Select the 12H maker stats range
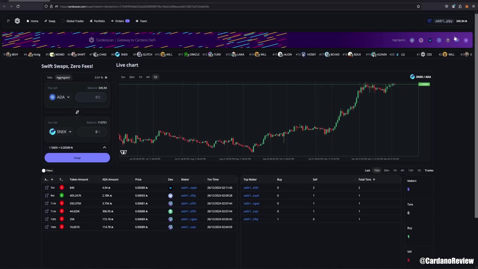Viewport: 478px width, 269px height. point(410,170)
